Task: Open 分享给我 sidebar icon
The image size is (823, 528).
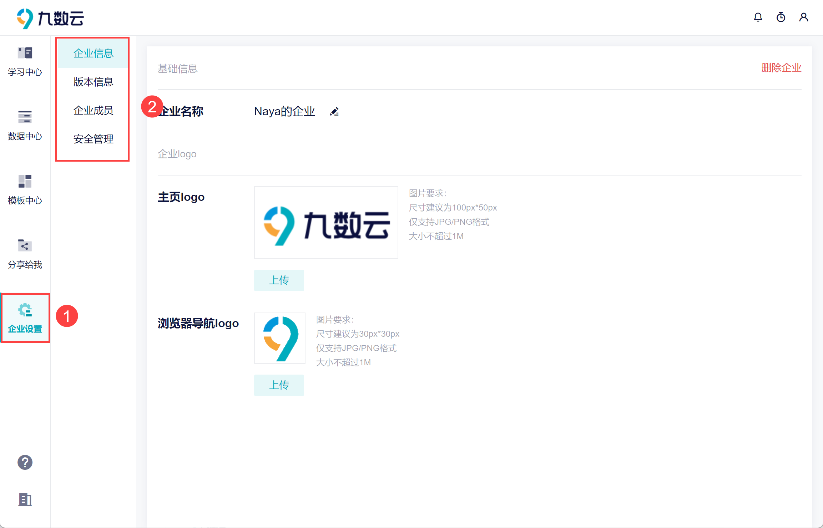Action: (25, 254)
